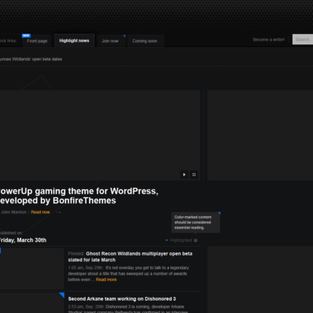This screenshot has width=313, height=313.
Task: Open the slider grid view icon
Action: point(194,175)
